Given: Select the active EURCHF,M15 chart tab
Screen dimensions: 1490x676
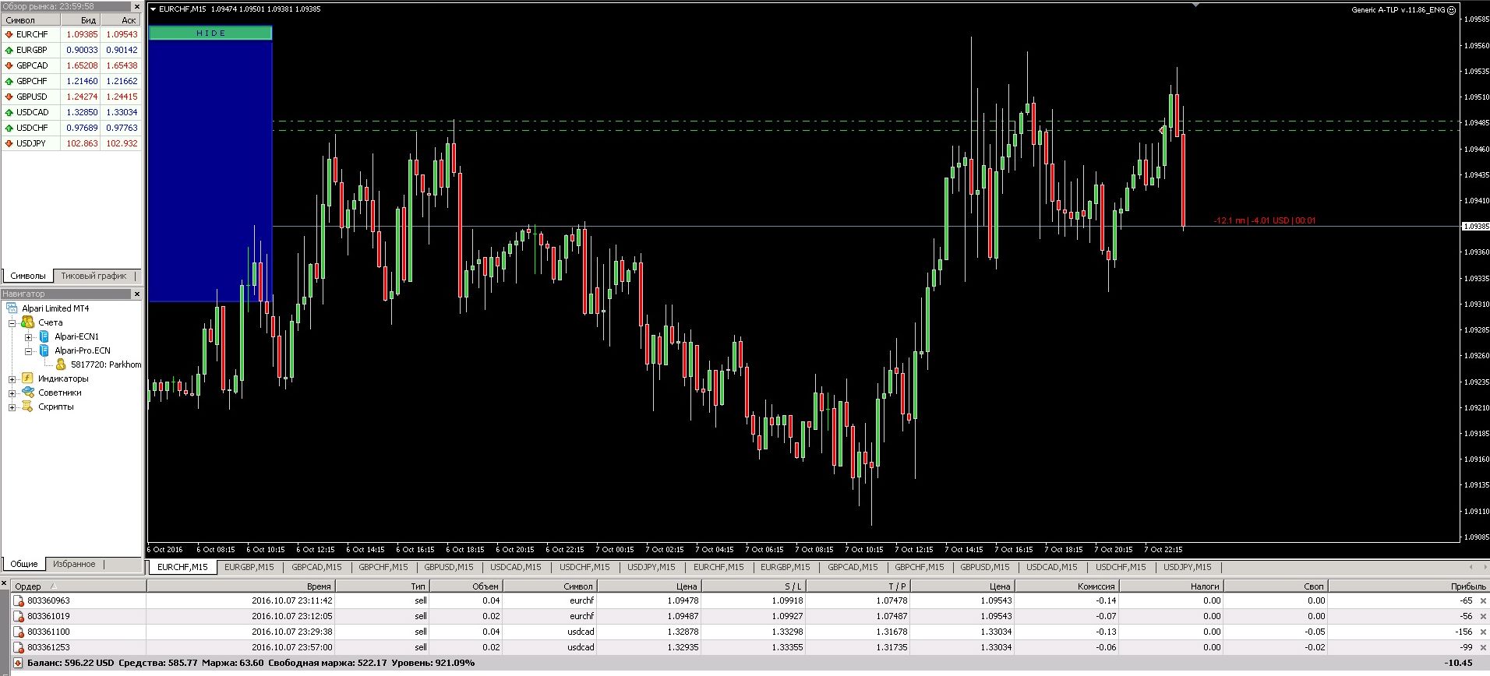Looking at the screenshot, I should (x=182, y=567).
